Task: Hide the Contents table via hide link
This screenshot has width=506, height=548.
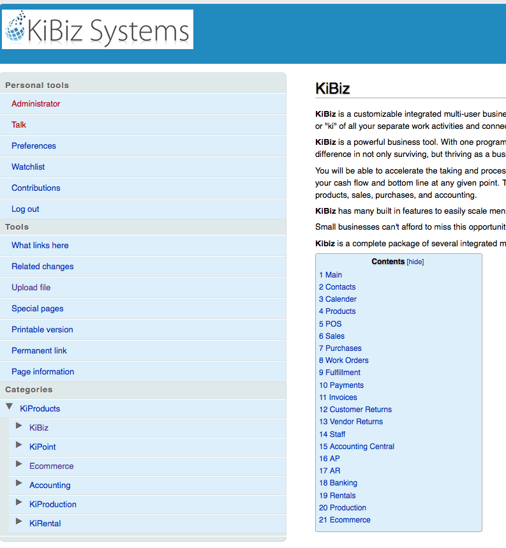Action: pos(415,262)
